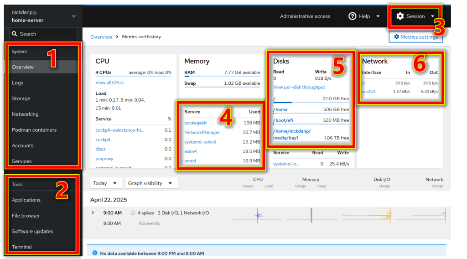Open the Graph visibility dropdown

(151, 183)
